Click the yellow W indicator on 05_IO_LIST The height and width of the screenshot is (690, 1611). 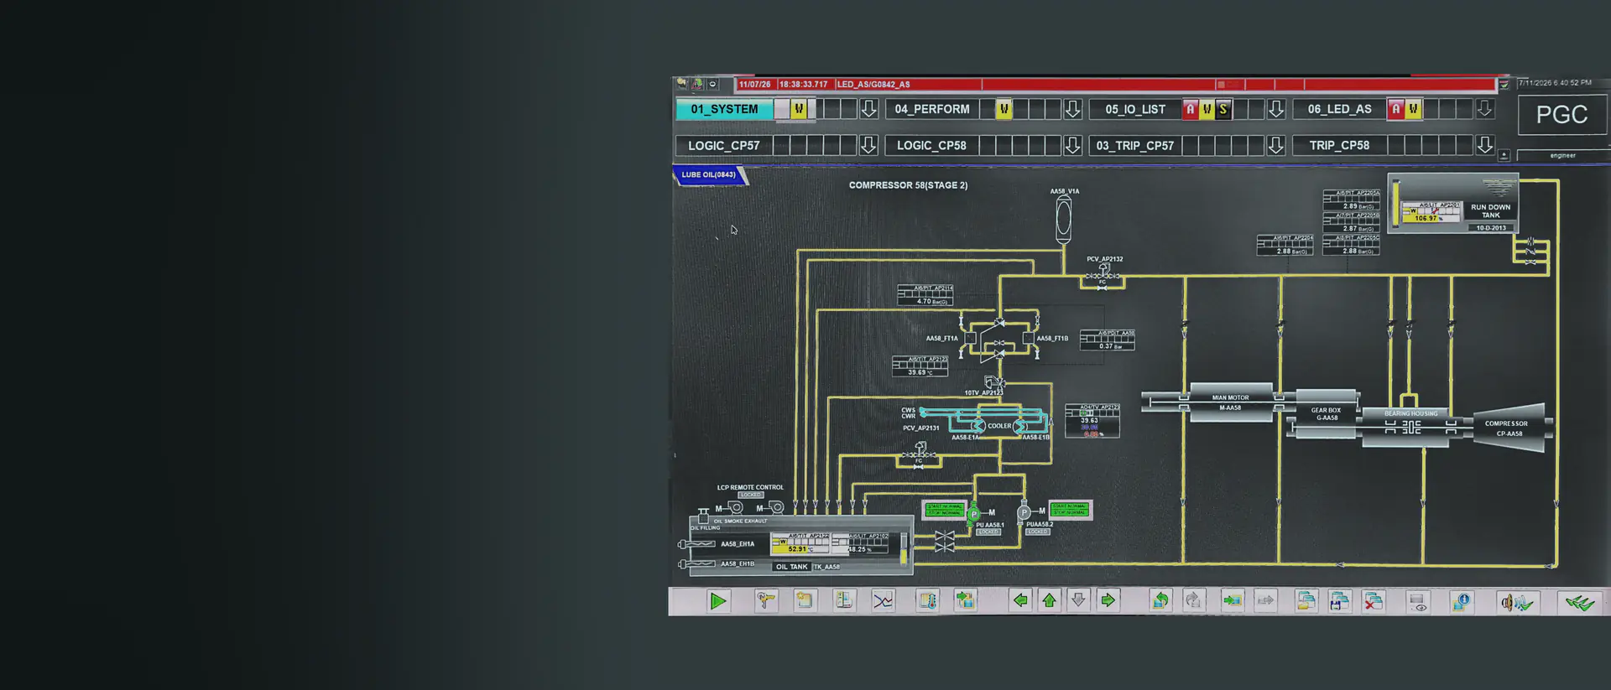point(1207,109)
